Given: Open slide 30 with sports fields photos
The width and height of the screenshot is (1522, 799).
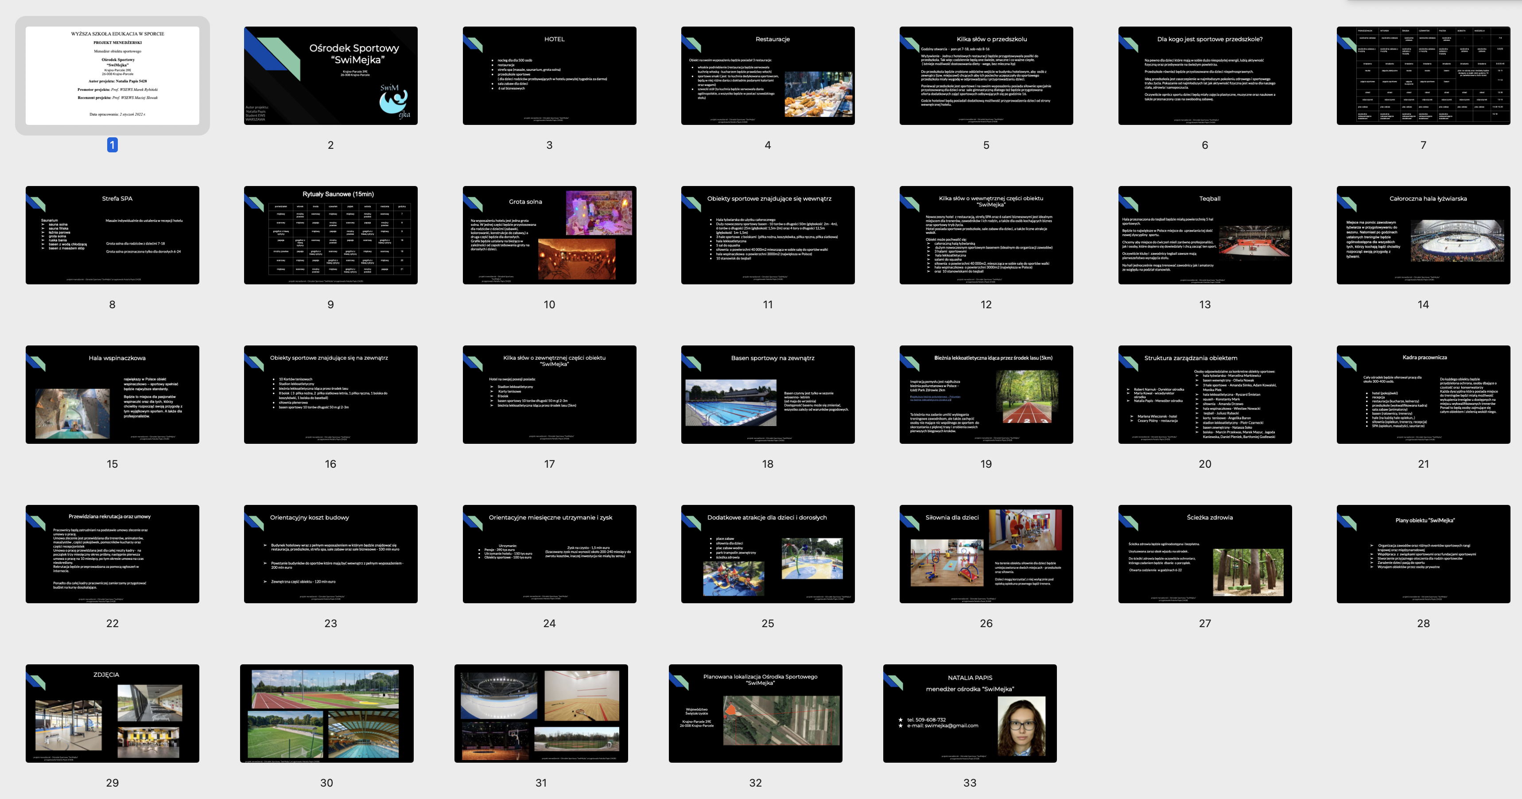Looking at the screenshot, I should tap(326, 713).
